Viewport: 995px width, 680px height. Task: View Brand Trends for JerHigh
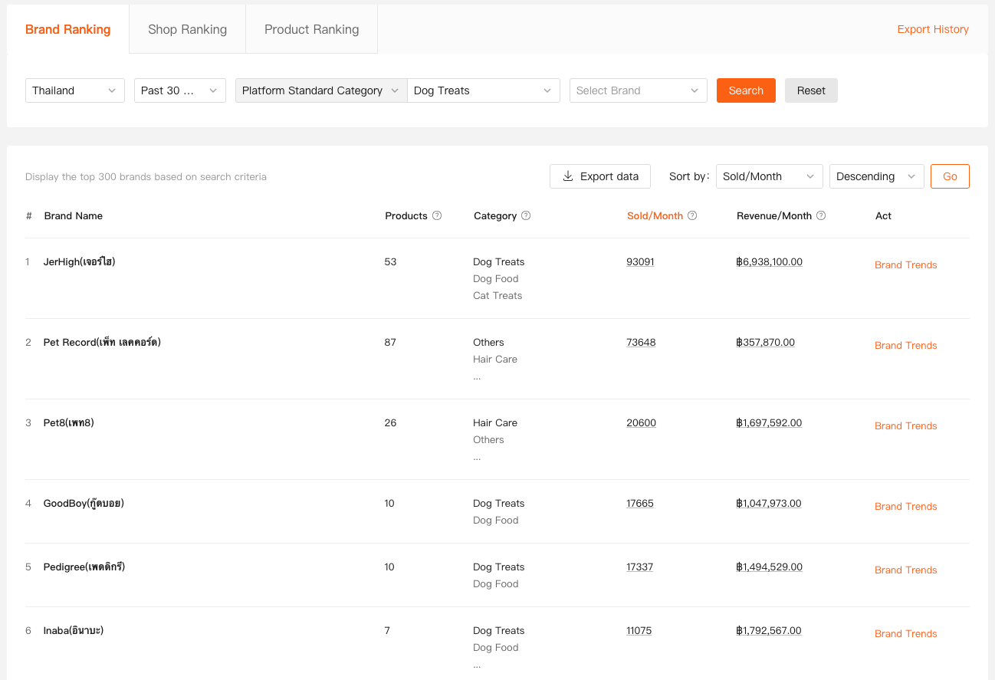[905, 265]
